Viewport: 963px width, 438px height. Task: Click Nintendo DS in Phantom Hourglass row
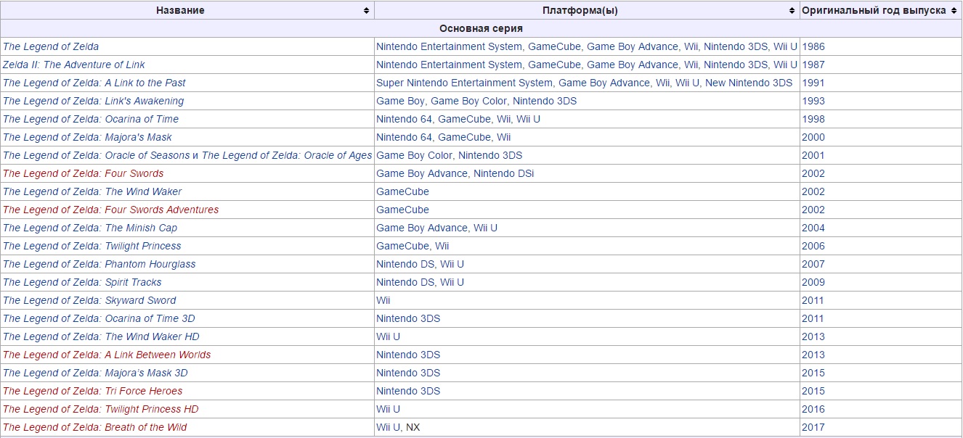tap(405, 264)
